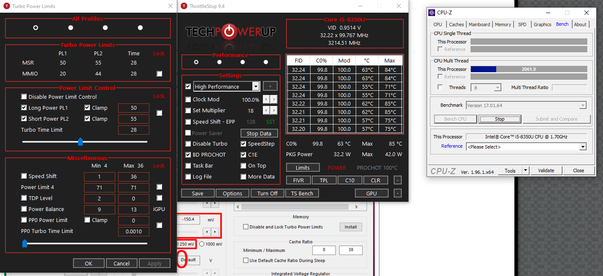Open the CPU-Z Reference processor dropdown

[x=583, y=147]
